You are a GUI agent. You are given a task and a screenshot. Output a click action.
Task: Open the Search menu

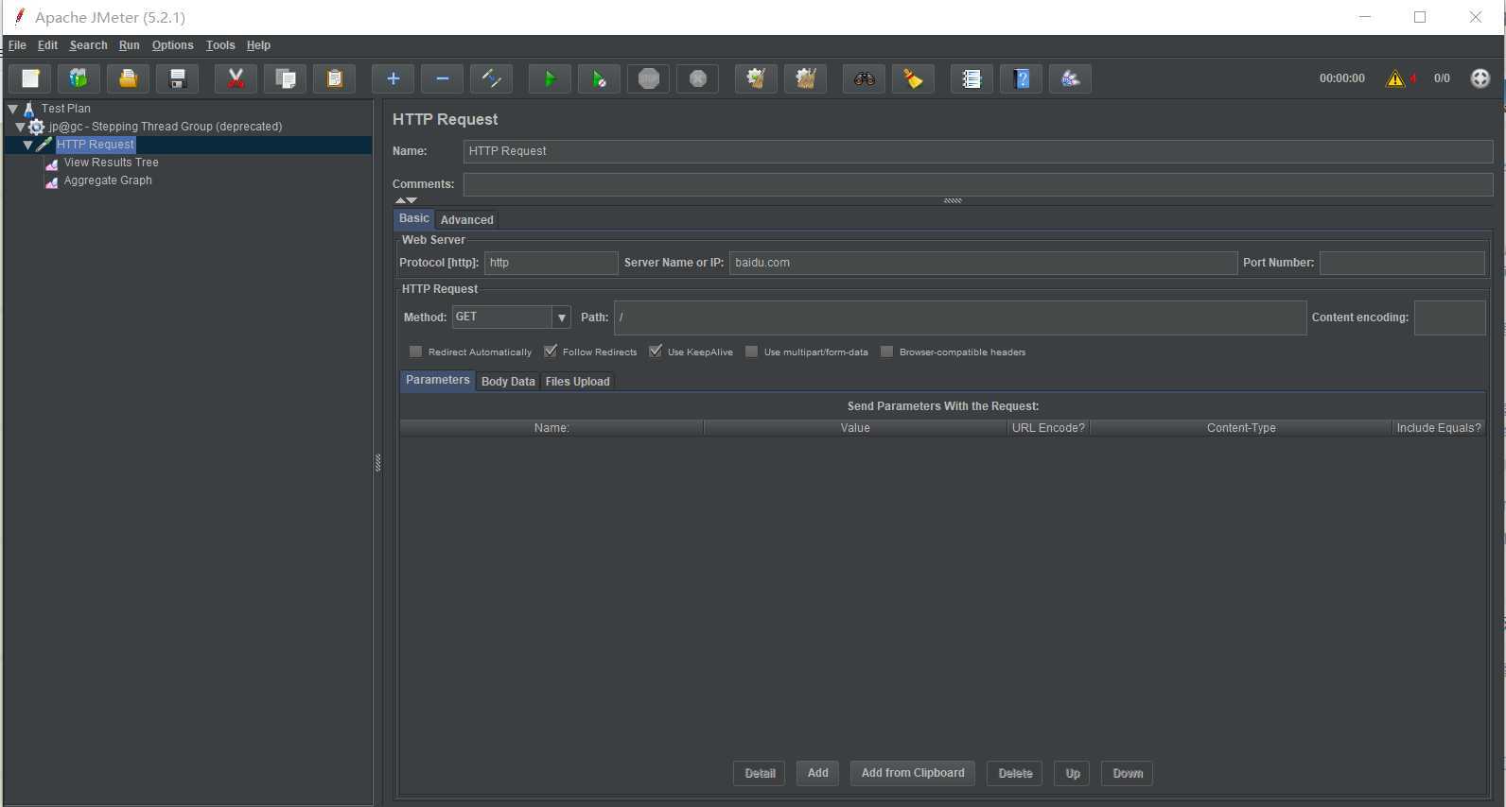pos(88,45)
